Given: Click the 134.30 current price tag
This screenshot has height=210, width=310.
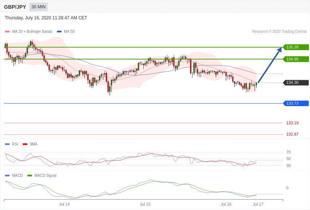Looking at the screenshot, I should (x=296, y=82).
